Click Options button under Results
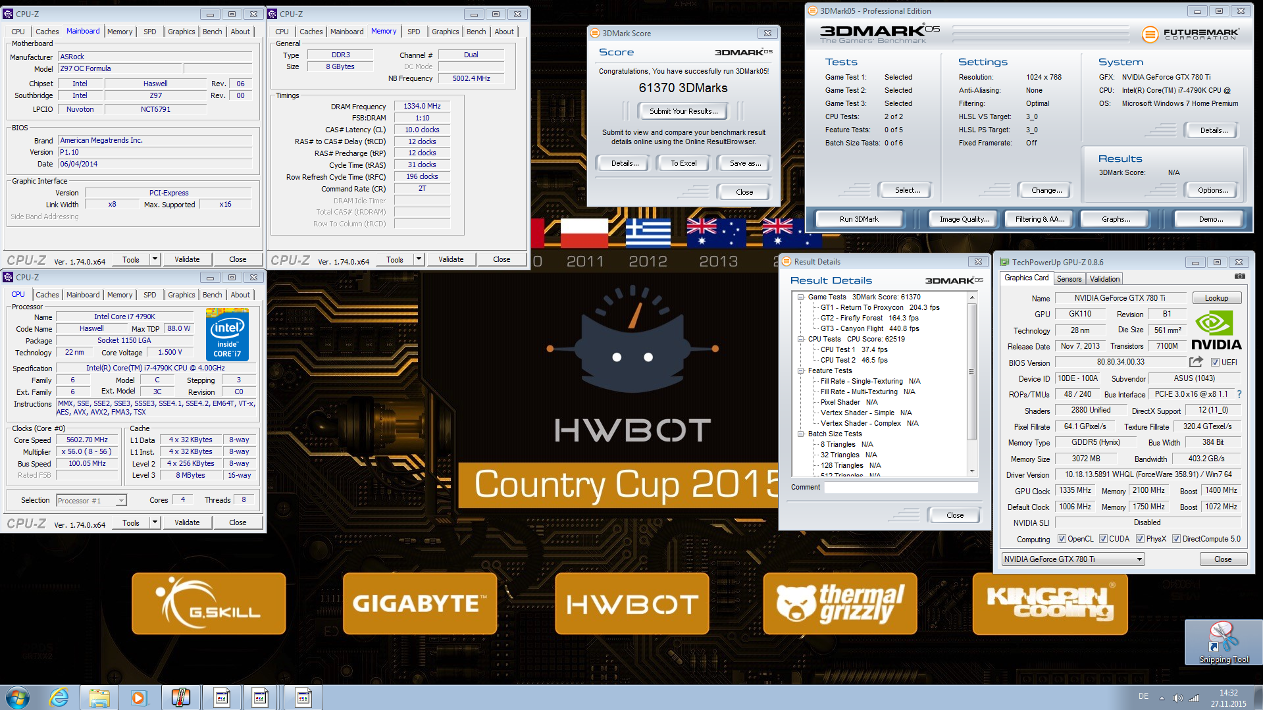This screenshot has width=1263, height=710. [x=1213, y=190]
